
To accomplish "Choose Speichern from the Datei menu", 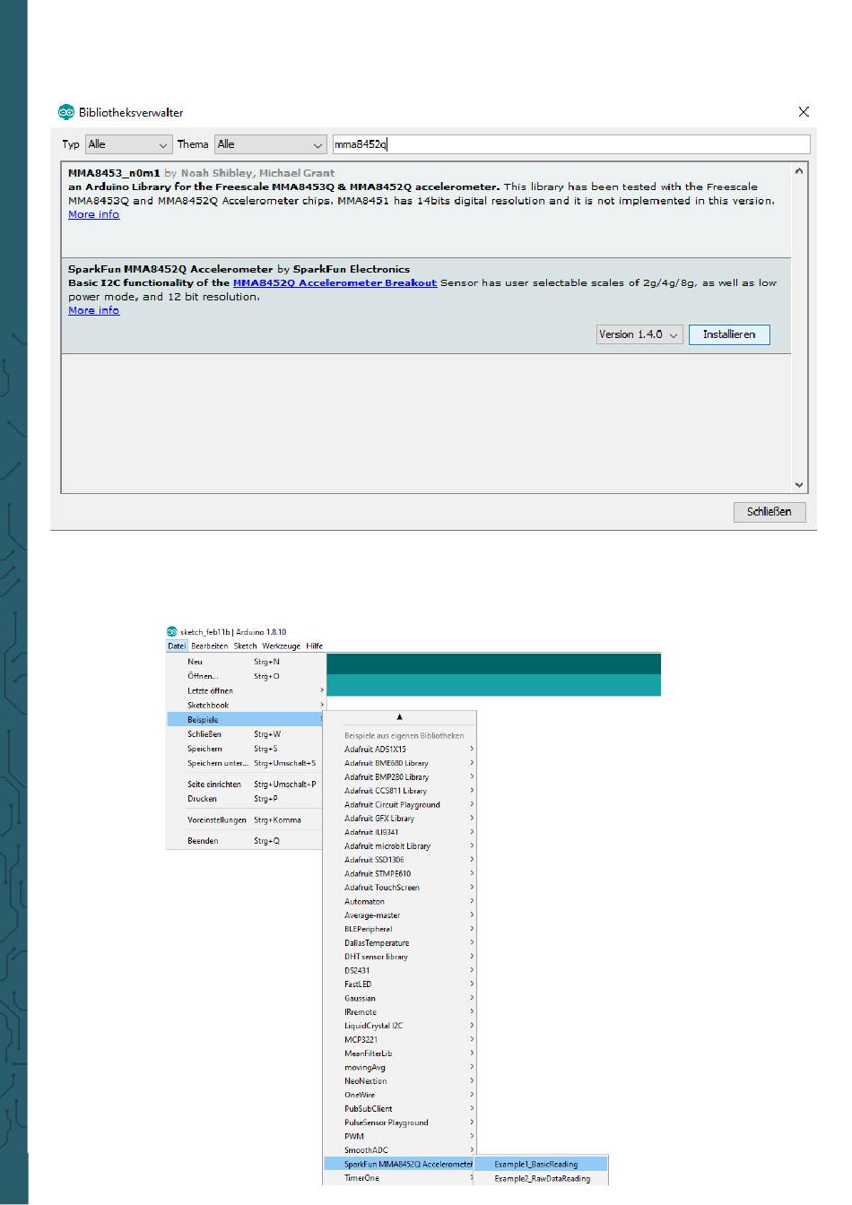I will click(x=245, y=749).
